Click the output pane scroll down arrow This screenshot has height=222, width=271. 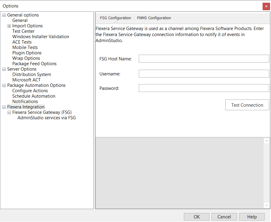point(266,205)
